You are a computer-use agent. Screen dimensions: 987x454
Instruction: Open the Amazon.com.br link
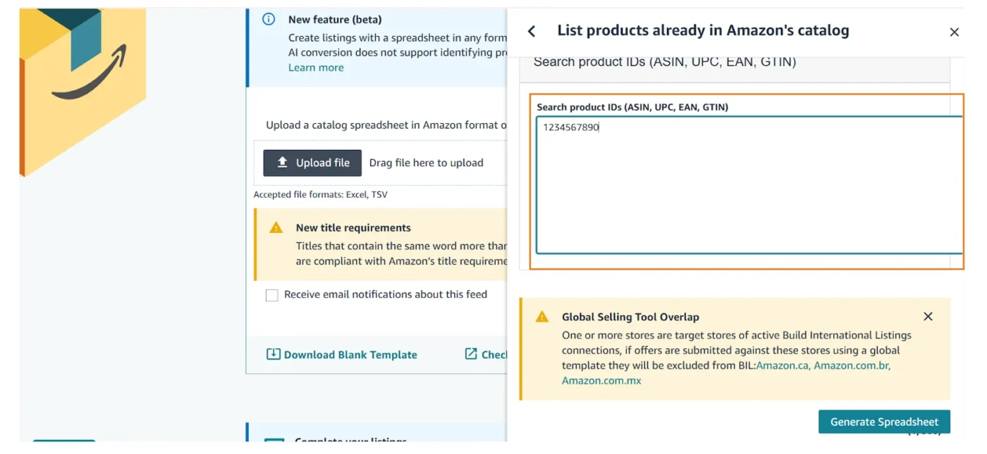(851, 365)
